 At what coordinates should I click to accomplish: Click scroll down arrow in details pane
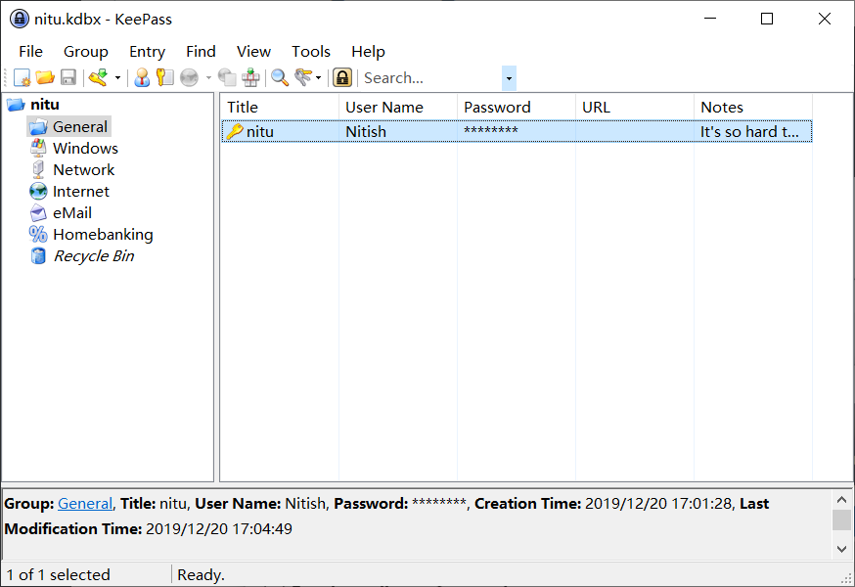841,549
